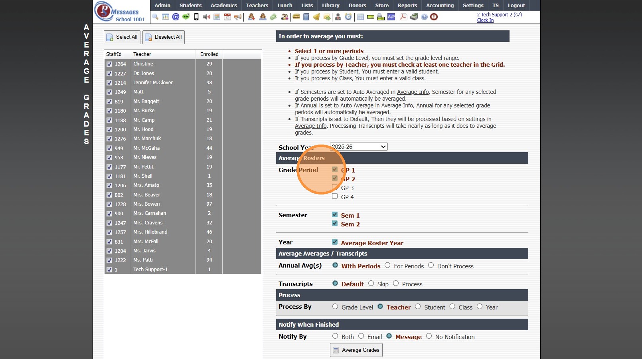The image size is (642, 359).
Task: Click the Select All button
Action: pyautogui.click(x=122, y=37)
